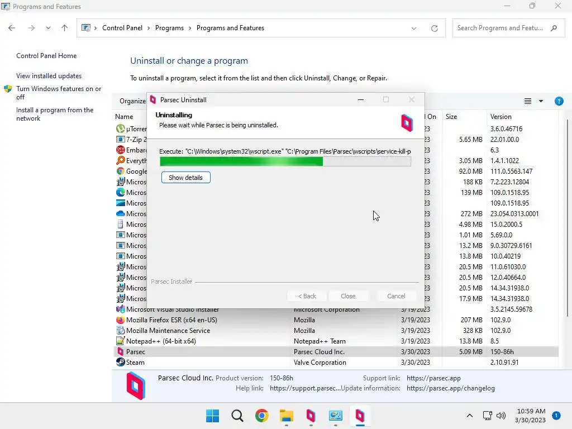This screenshot has width=572, height=429.
Task: Open Programs breadcrumb
Action: 169,28
